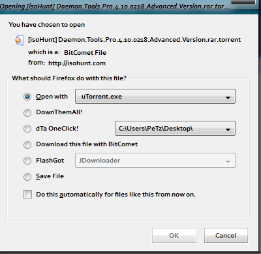Click the BitComet File type text
The width and height of the screenshot is (261, 254).
point(85,53)
